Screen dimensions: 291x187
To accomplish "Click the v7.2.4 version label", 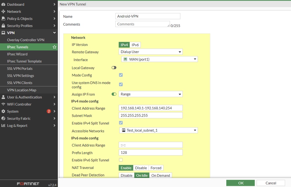I will pyautogui.click(x=52, y=185).
